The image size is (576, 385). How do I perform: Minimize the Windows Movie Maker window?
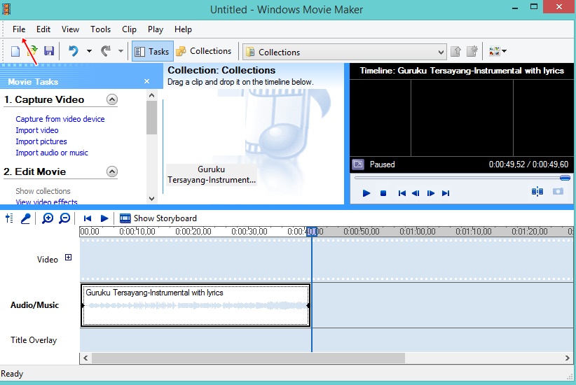(x=515, y=7)
